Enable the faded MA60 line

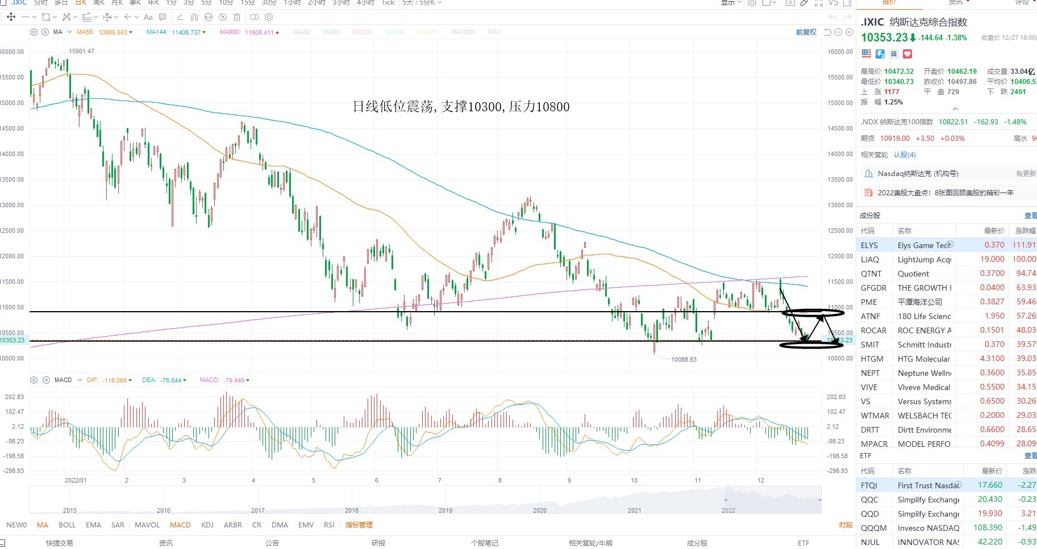331,32
